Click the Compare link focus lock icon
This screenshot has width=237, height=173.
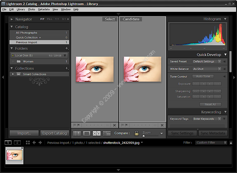click(137, 133)
